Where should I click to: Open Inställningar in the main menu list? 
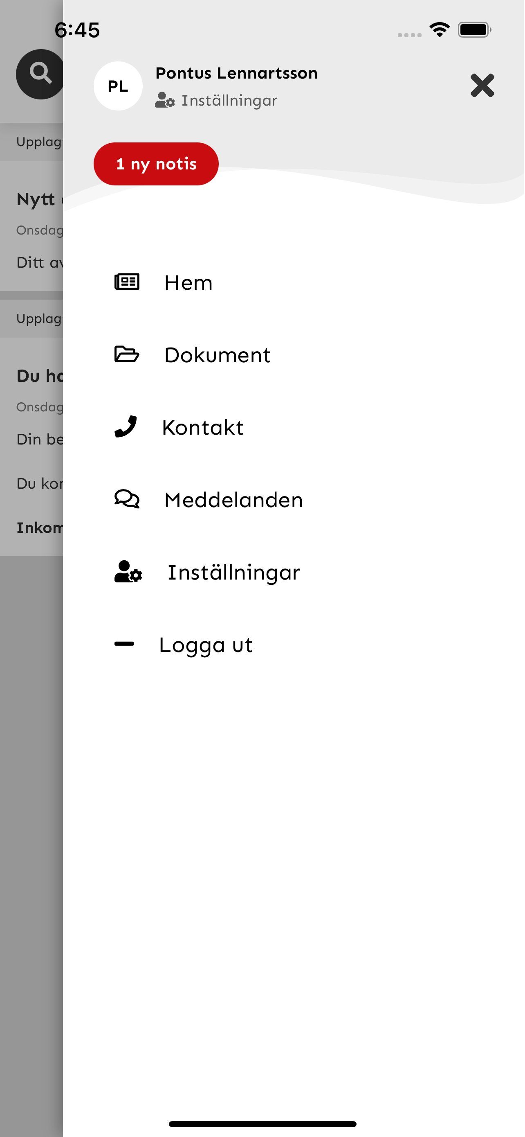[x=233, y=573]
